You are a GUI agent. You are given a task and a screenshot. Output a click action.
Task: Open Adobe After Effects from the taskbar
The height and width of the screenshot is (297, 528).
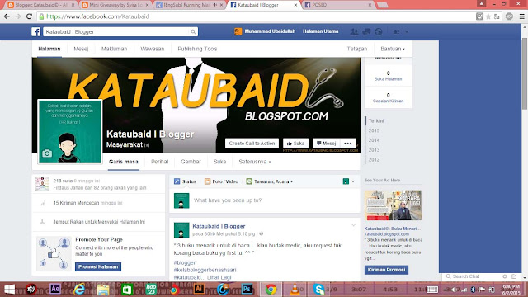coord(55,289)
